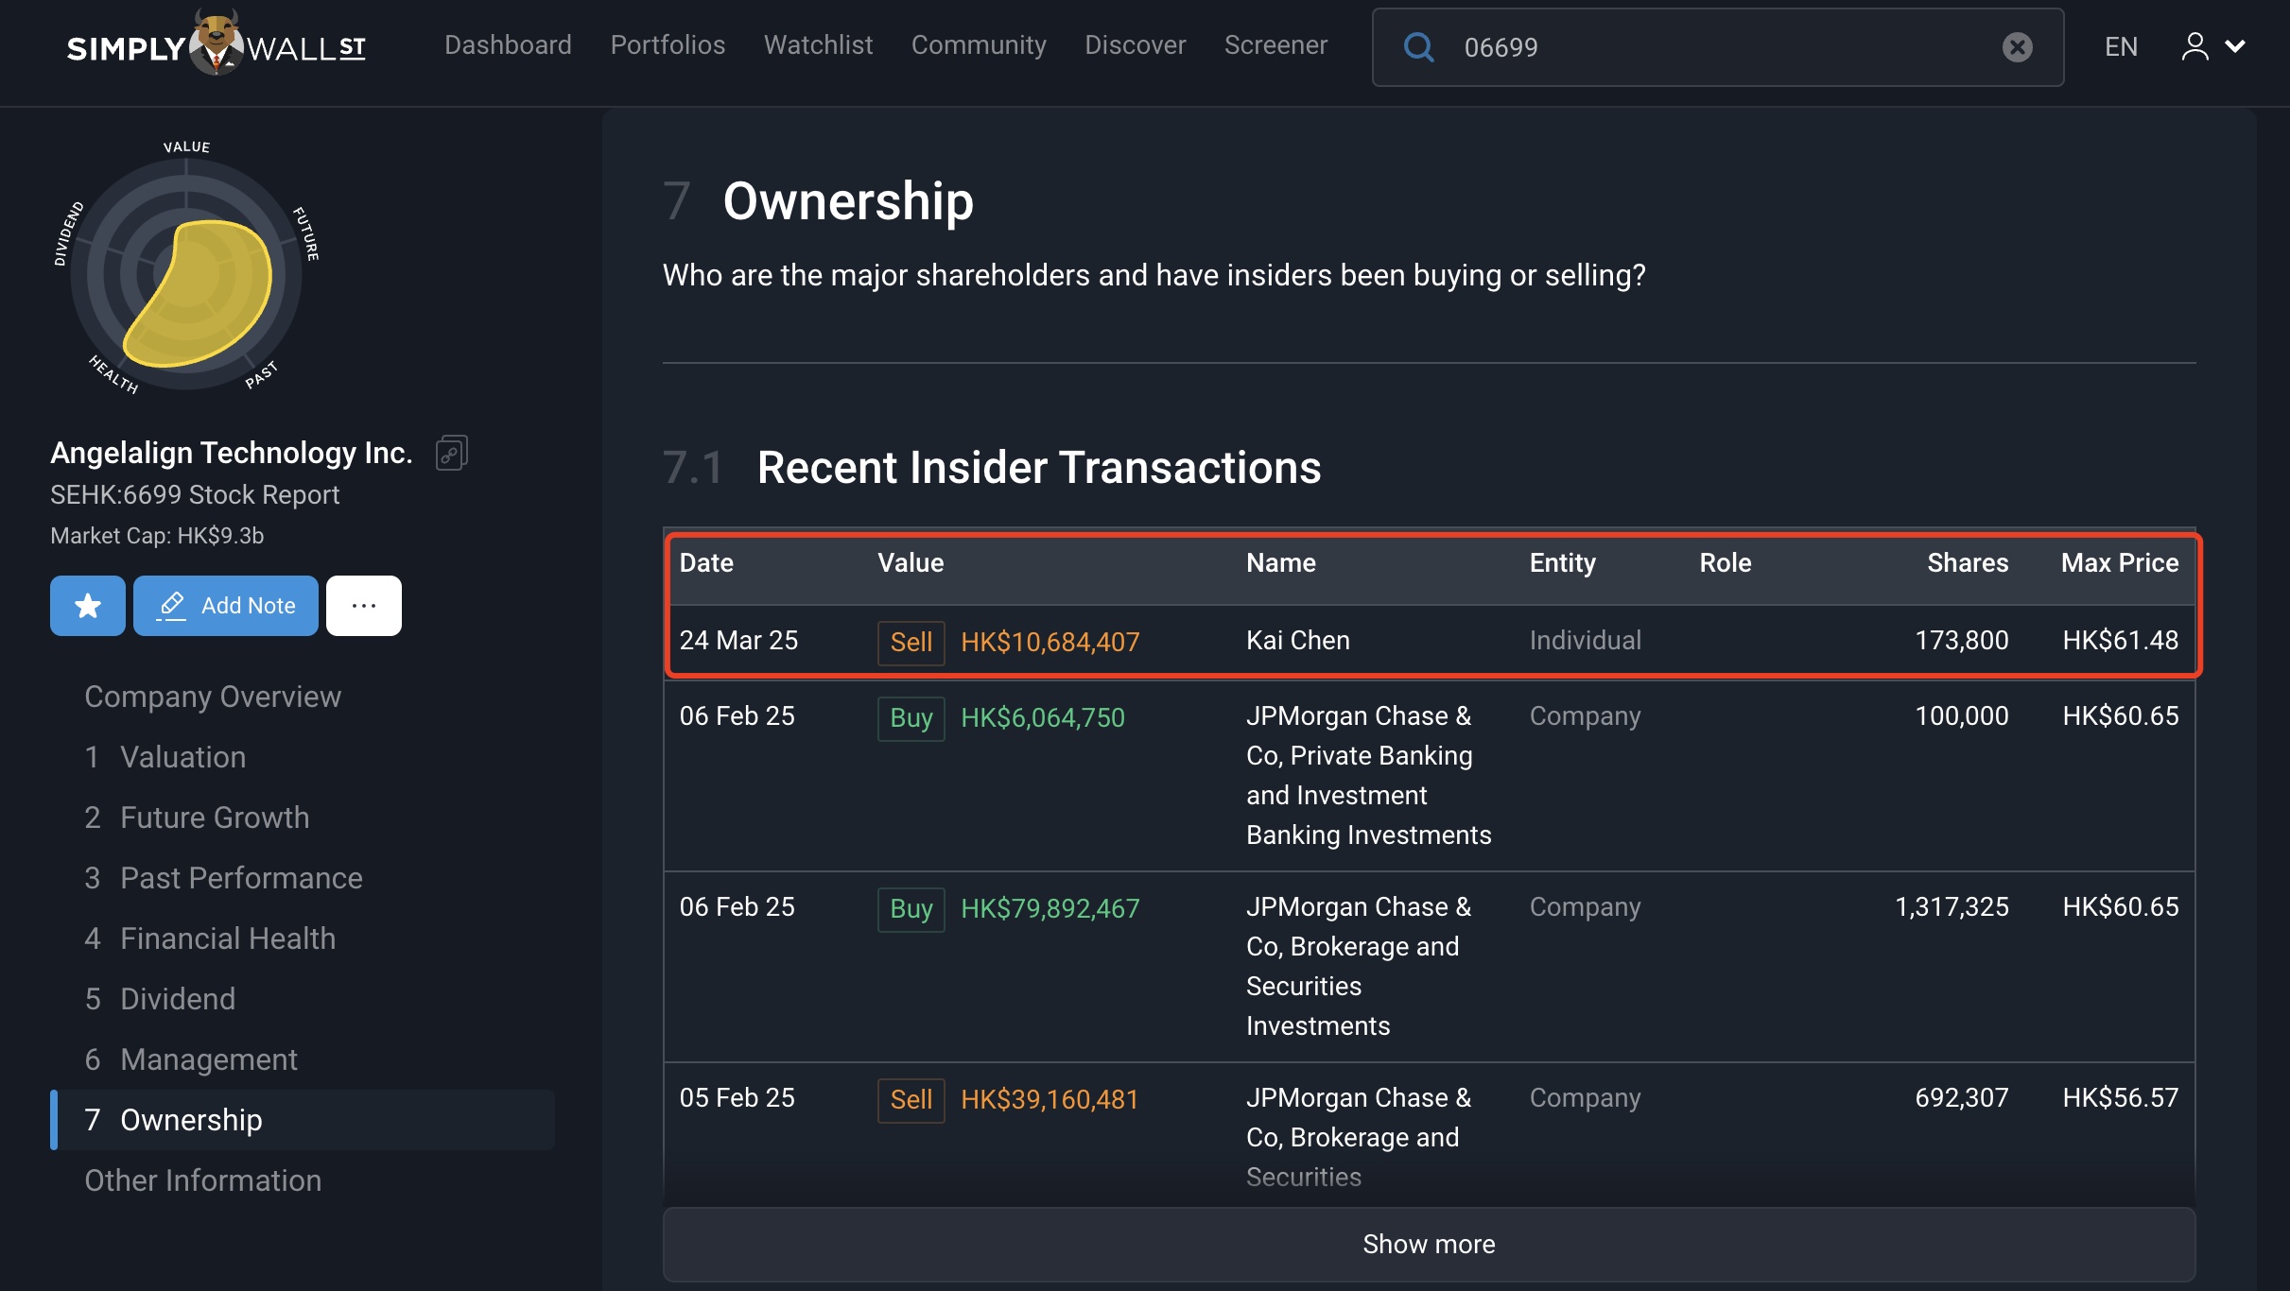Click the snowflake chart graphic
This screenshot has height=1291, width=2290.
click(x=187, y=274)
